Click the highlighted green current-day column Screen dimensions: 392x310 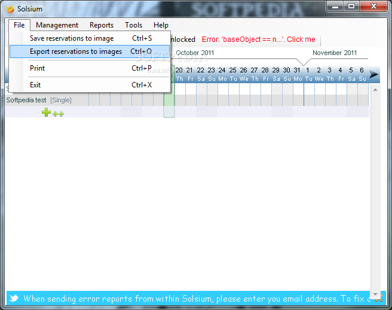(x=169, y=105)
